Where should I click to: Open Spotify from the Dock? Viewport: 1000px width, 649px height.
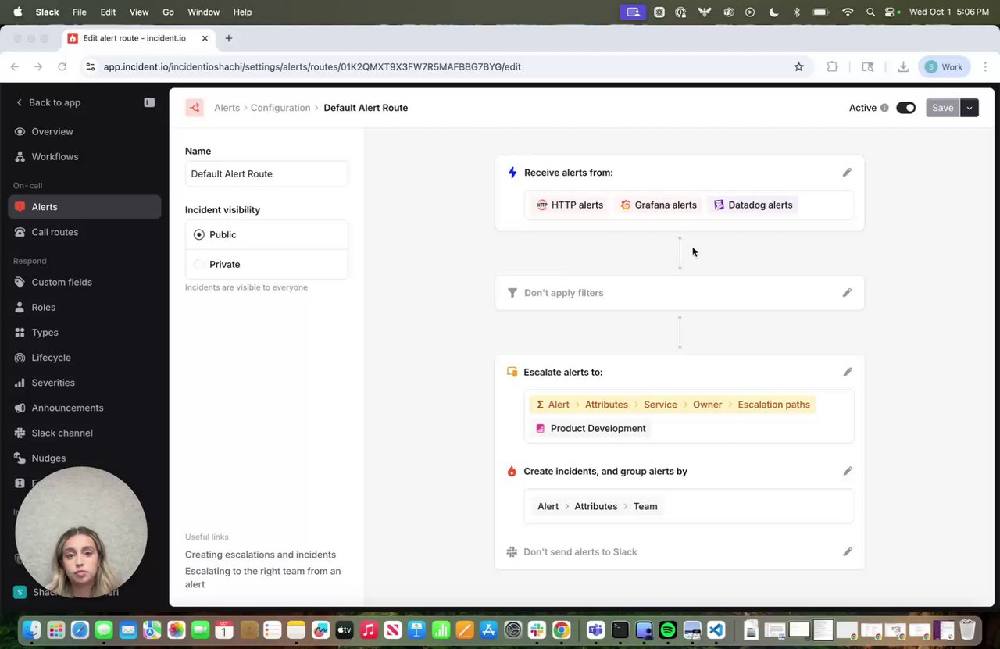(x=668, y=629)
